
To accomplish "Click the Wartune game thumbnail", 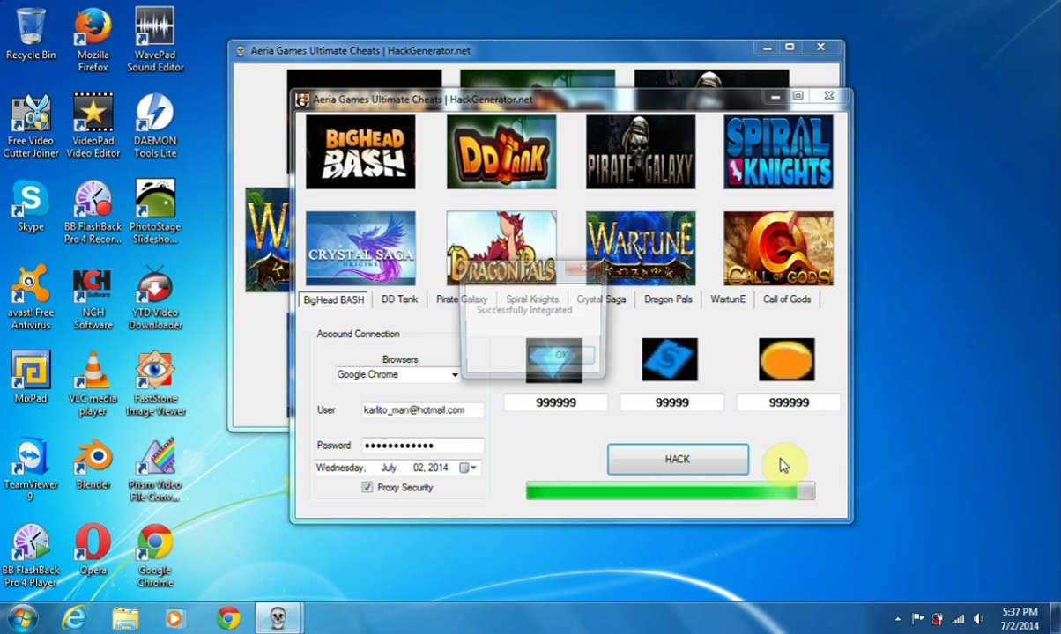I will [x=641, y=248].
